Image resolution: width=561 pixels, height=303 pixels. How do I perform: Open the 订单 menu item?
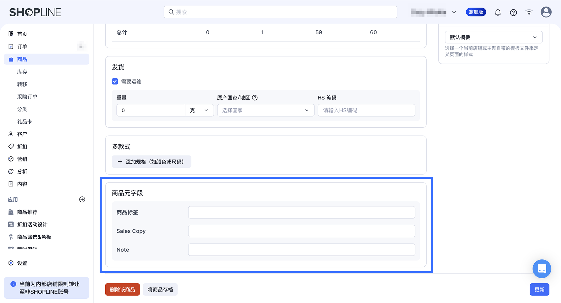(x=22, y=47)
